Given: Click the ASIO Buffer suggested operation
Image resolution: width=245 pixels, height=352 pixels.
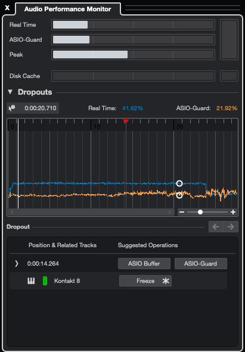Looking at the screenshot, I should 144,263.
